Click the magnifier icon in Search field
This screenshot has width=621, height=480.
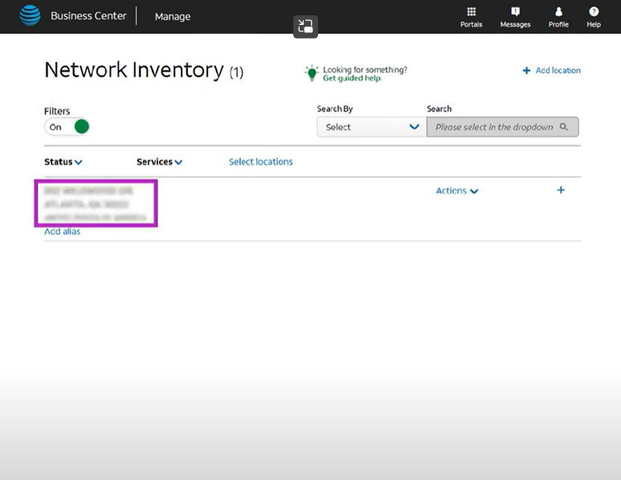click(564, 127)
